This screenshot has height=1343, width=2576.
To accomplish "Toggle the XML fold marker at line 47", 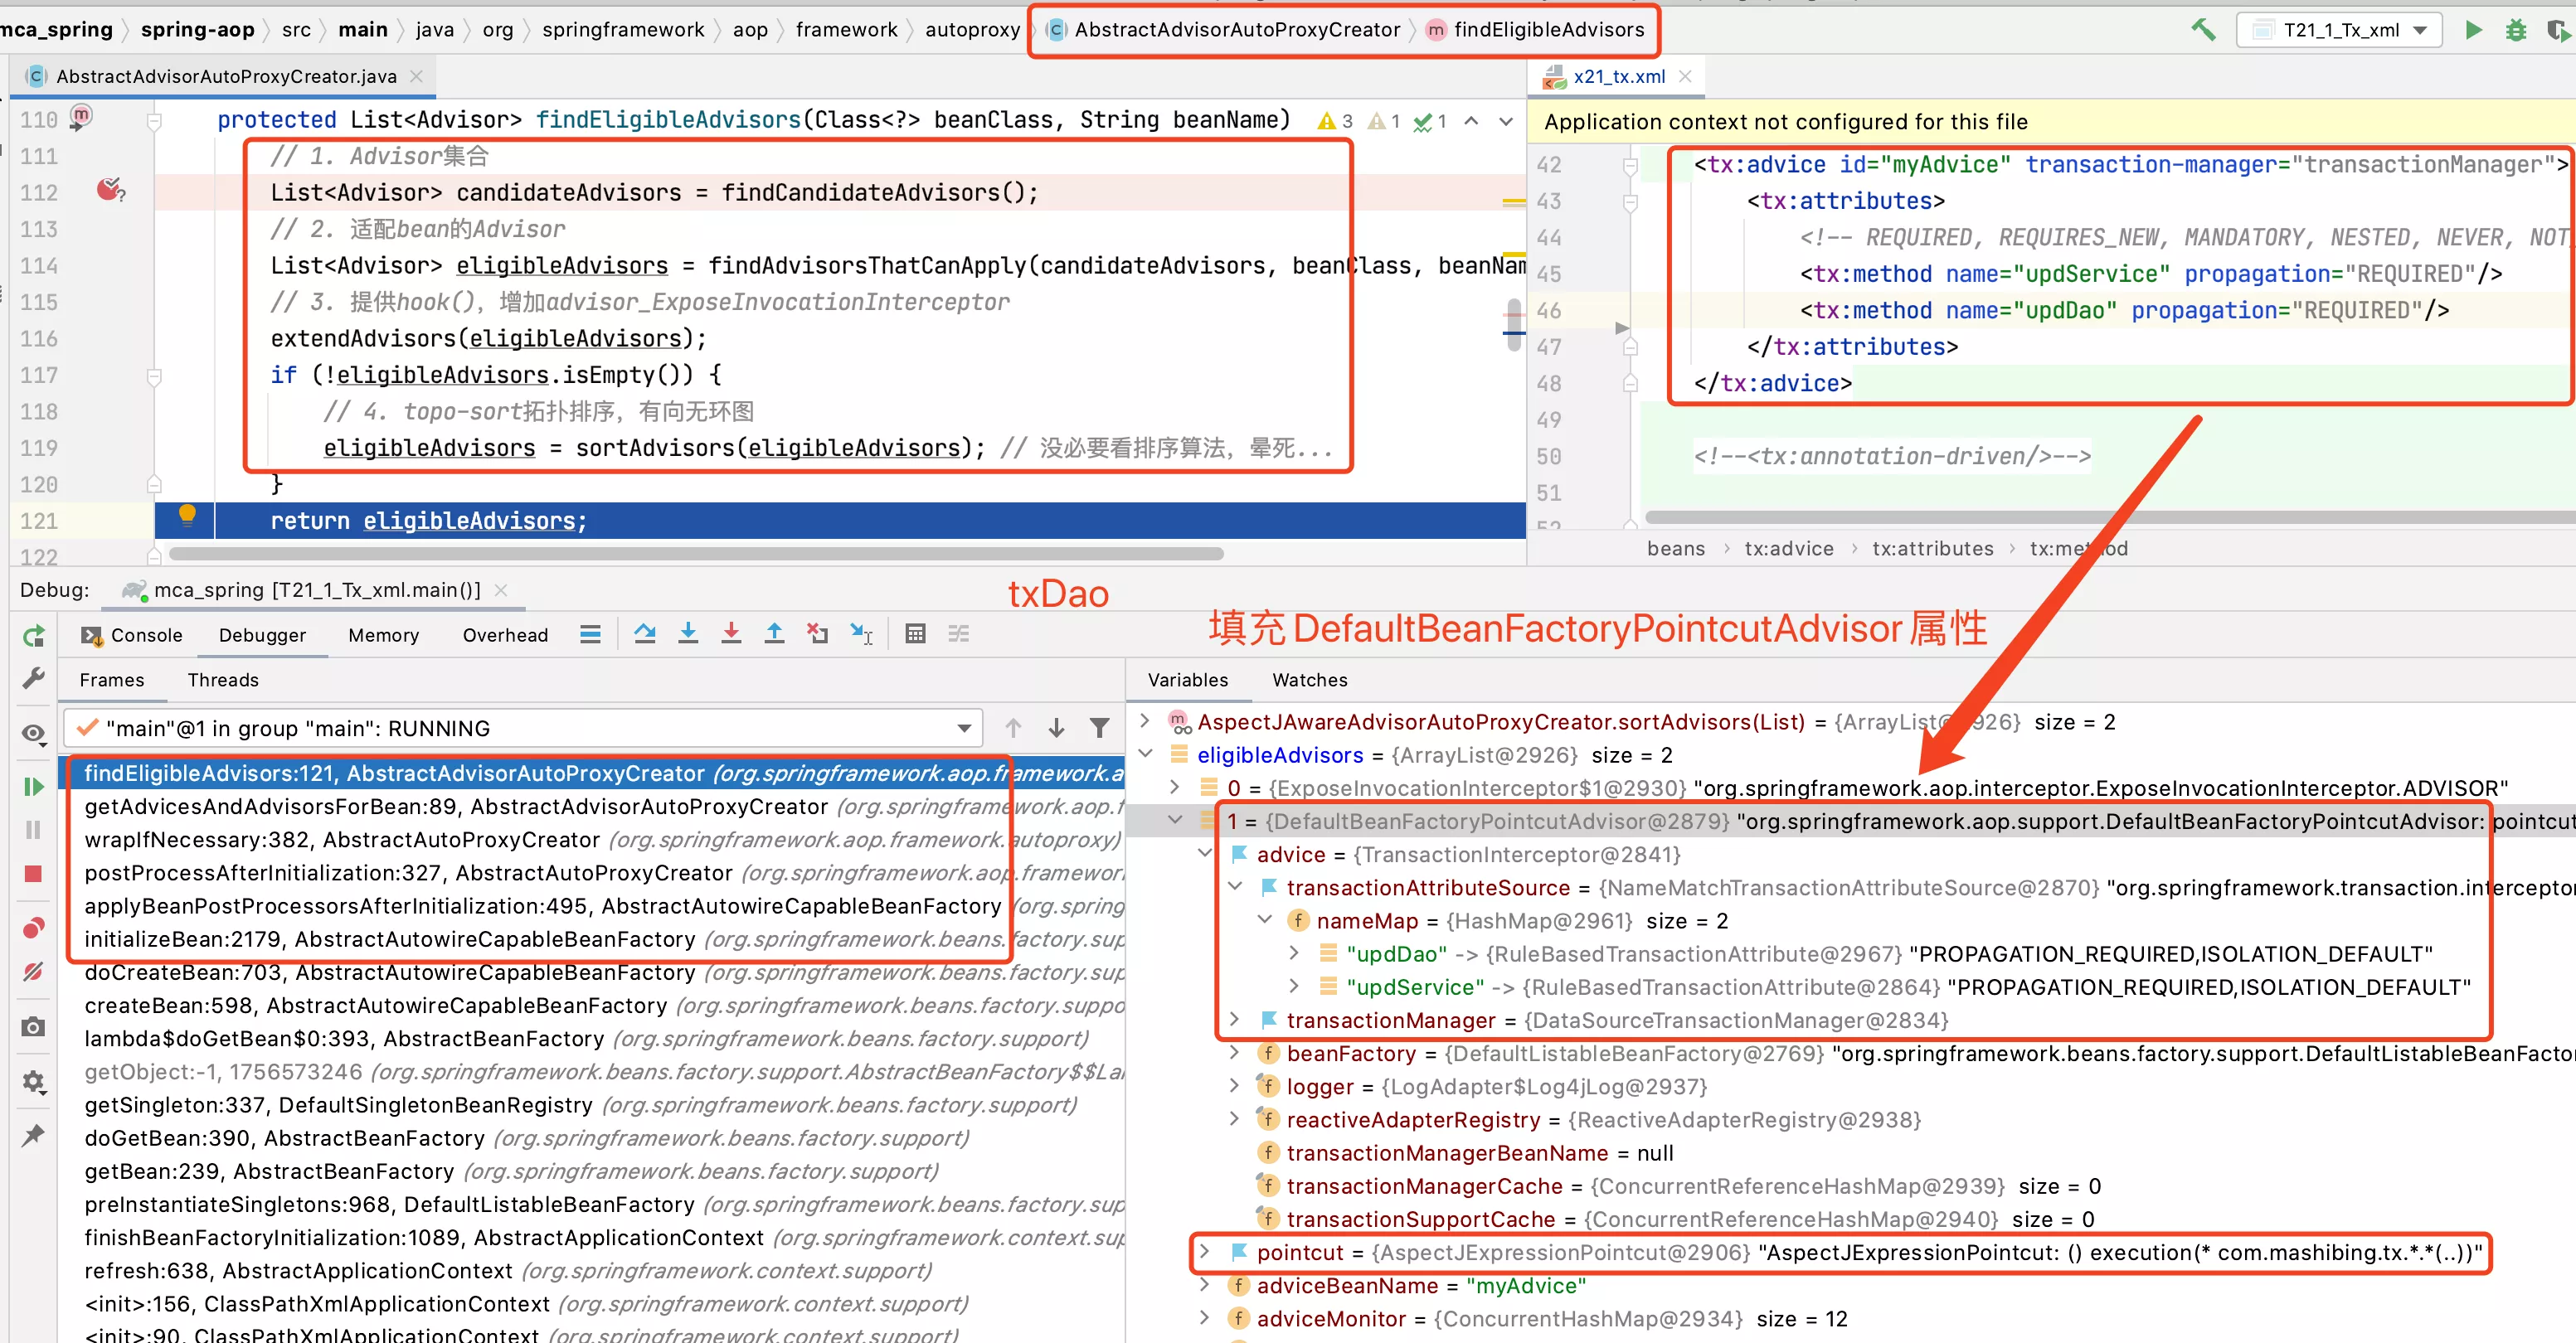I will (1630, 347).
